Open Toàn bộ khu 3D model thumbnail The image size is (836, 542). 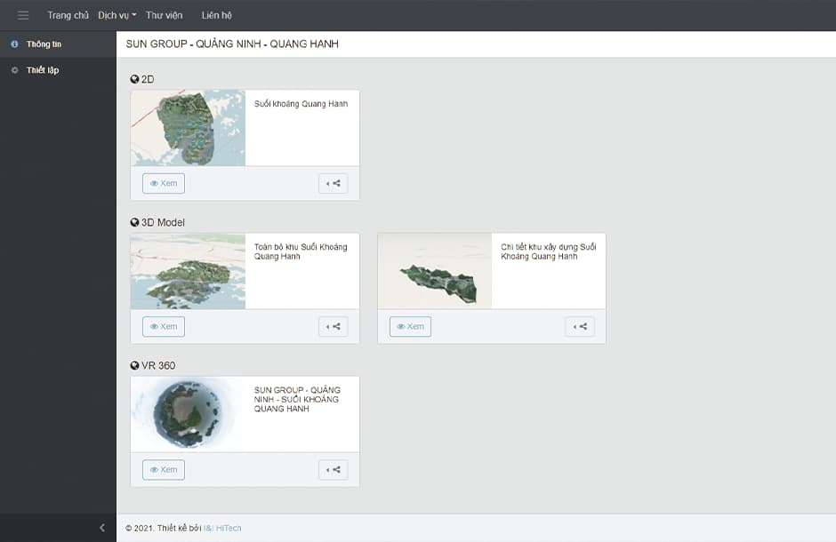189,271
